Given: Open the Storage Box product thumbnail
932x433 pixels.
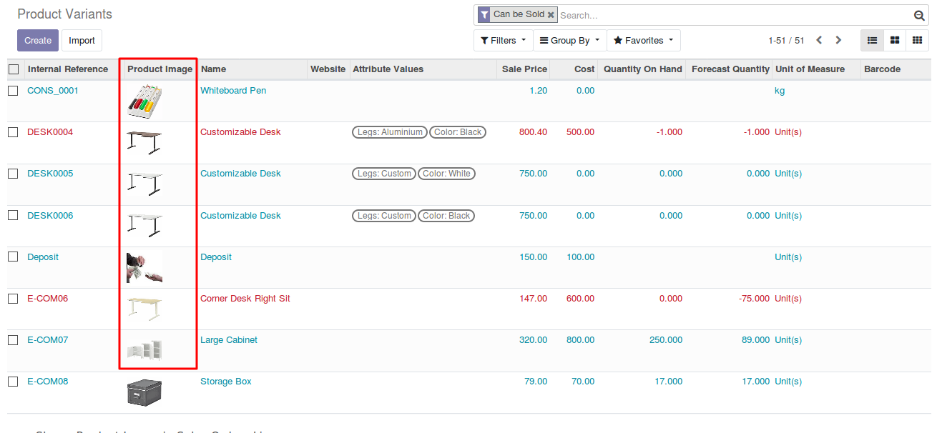Looking at the screenshot, I should [144, 392].
